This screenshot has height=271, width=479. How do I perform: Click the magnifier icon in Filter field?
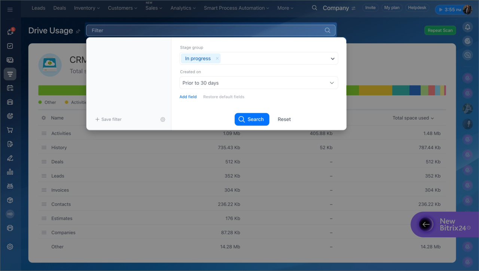coord(327,30)
